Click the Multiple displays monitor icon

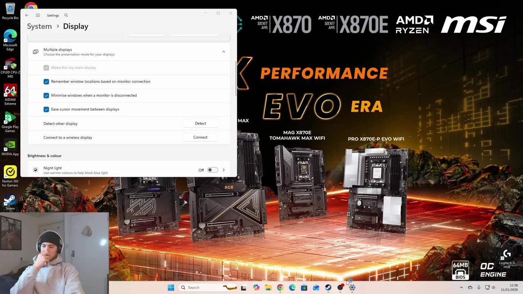pyautogui.click(x=36, y=52)
